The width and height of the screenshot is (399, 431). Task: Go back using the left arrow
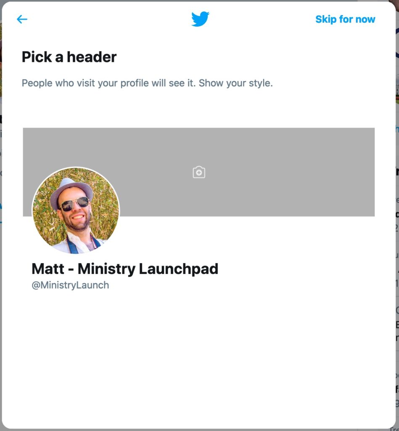click(22, 19)
